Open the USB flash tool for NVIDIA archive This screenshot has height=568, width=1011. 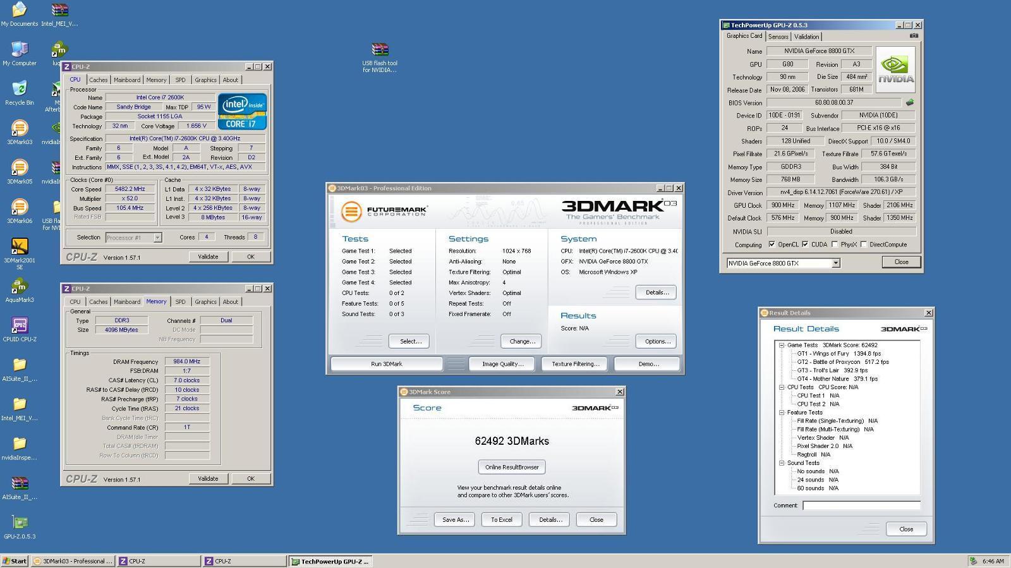pos(380,57)
